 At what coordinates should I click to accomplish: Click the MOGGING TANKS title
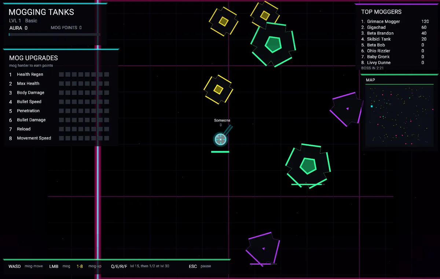pos(41,12)
